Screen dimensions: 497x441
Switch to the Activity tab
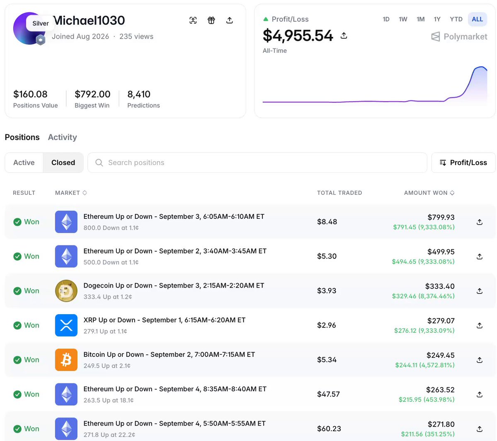[x=63, y=137]
